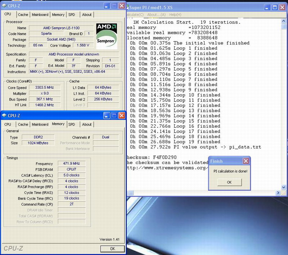Click Revision value DH-G1
This screenshot has height=255, width=288.
[x=110, y=66]
